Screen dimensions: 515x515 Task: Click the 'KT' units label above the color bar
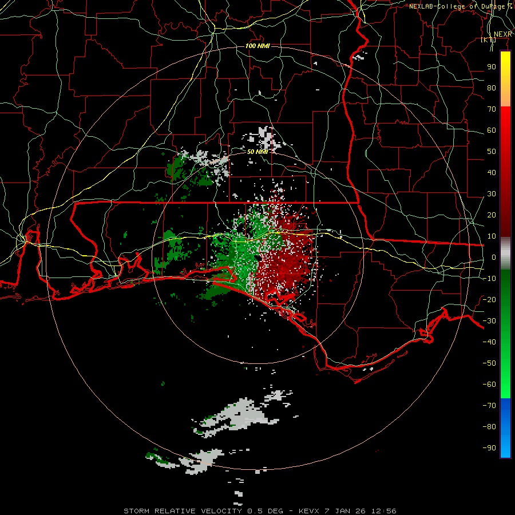click(x=489, y=40)
